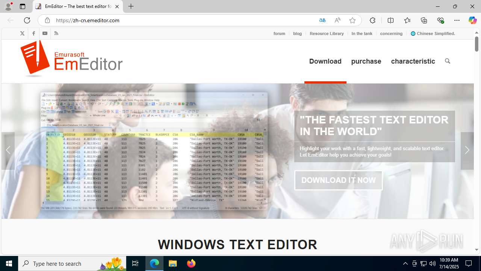Open the Download navigation menu
This screenshot has height=271, width=481.
click(x=325, y=61)
